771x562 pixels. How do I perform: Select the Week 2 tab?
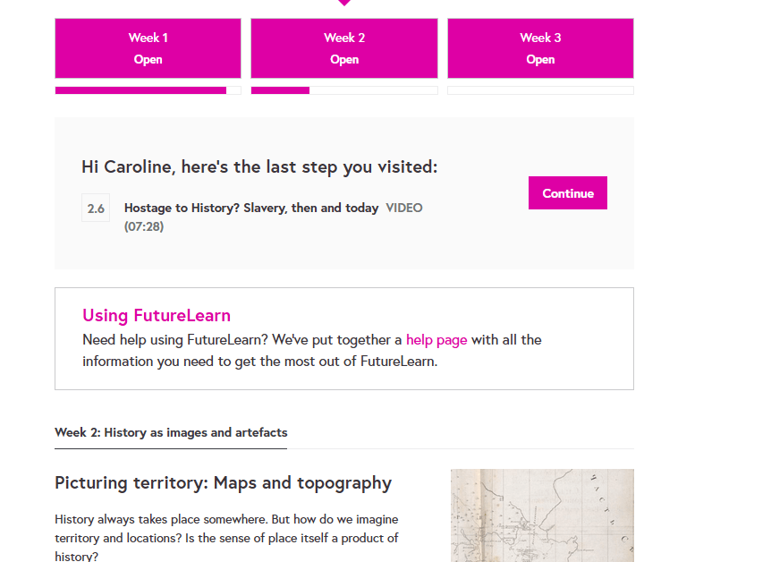tap(344, 48)
